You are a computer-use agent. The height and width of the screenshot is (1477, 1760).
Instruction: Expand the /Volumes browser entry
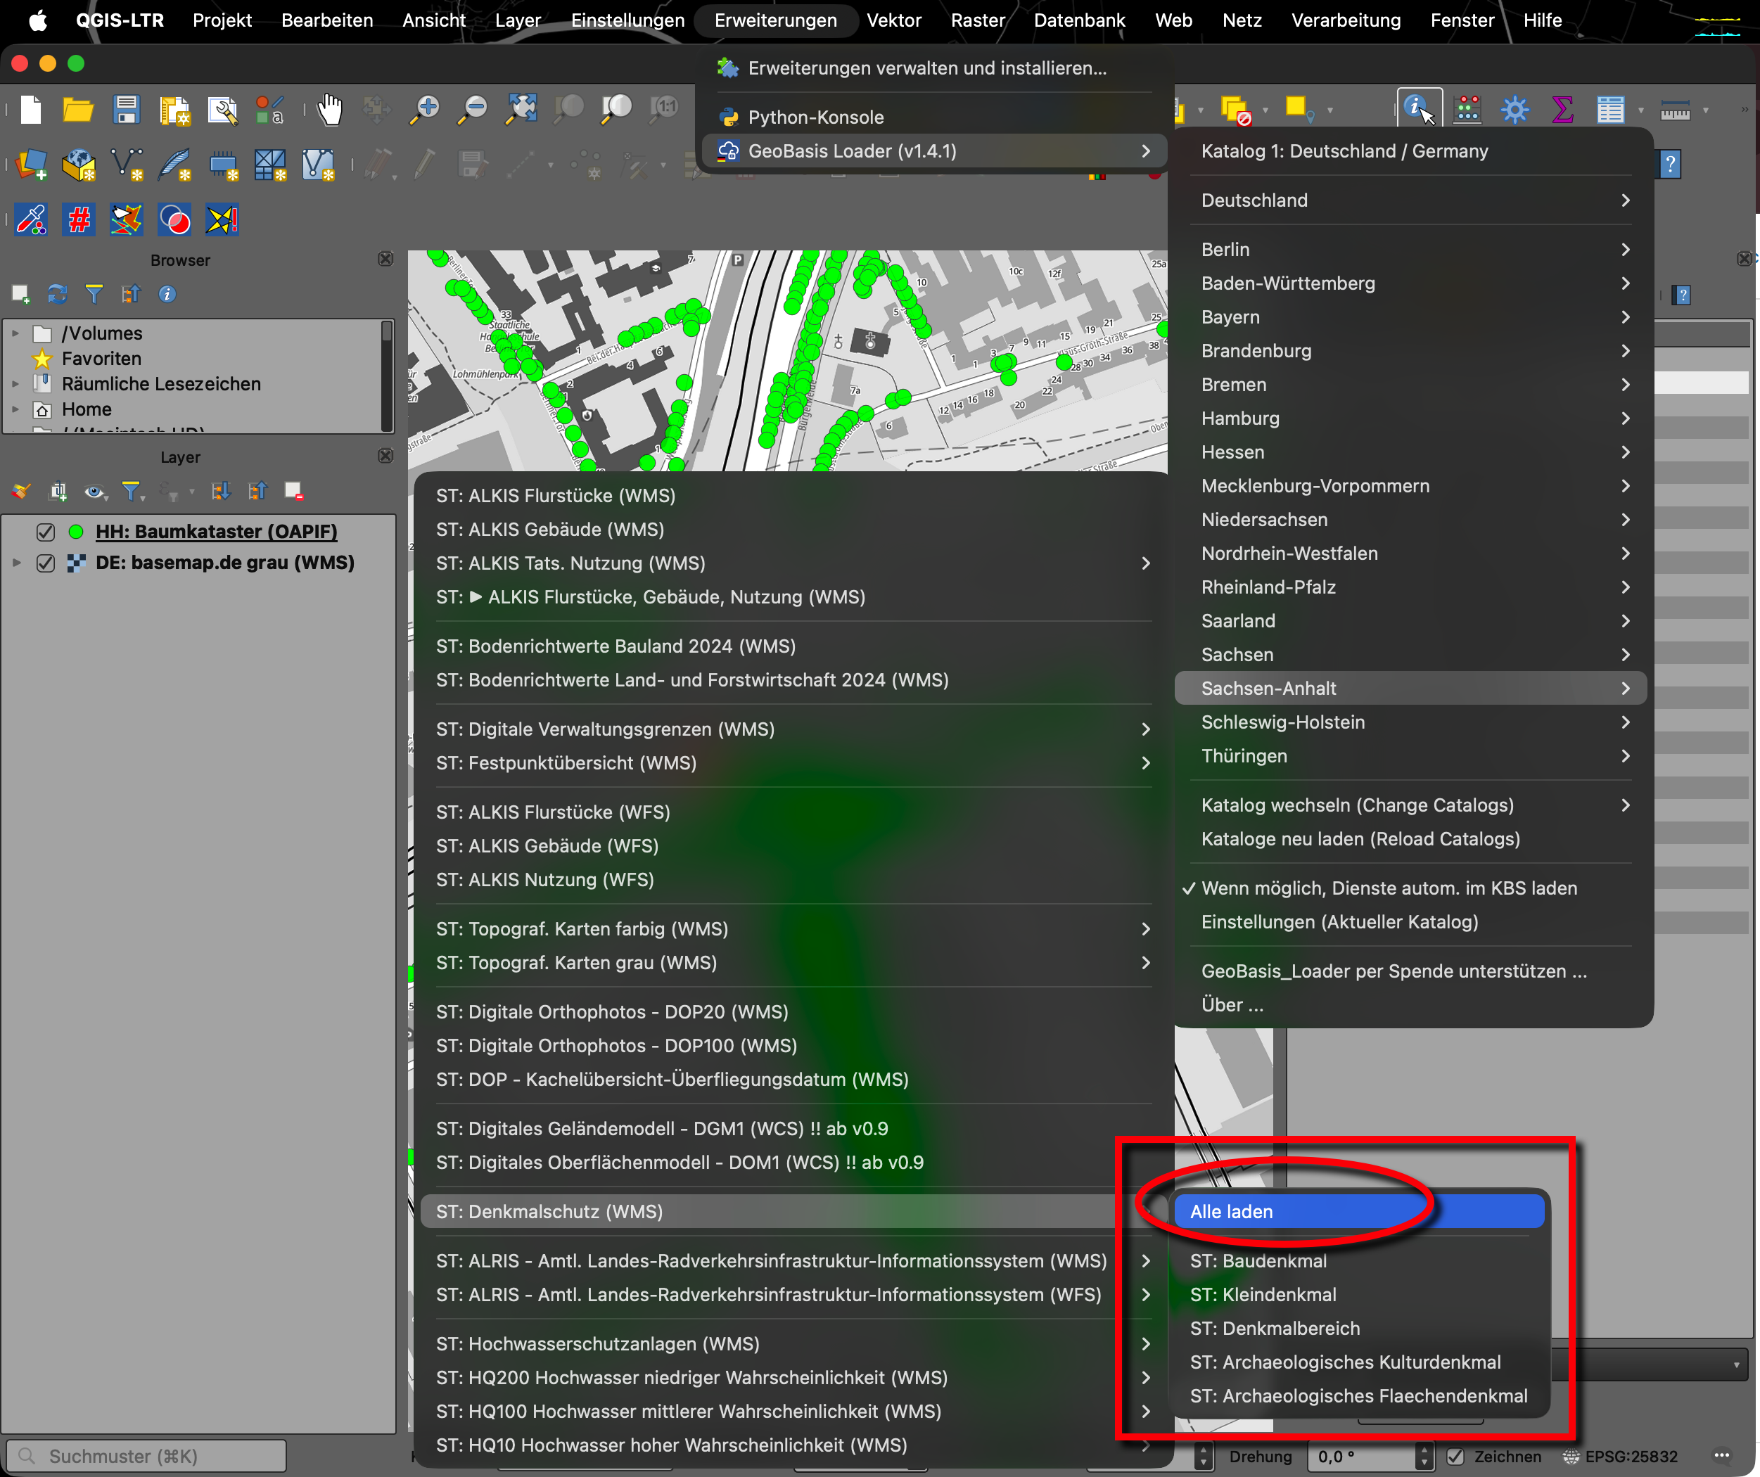(15, 333)
